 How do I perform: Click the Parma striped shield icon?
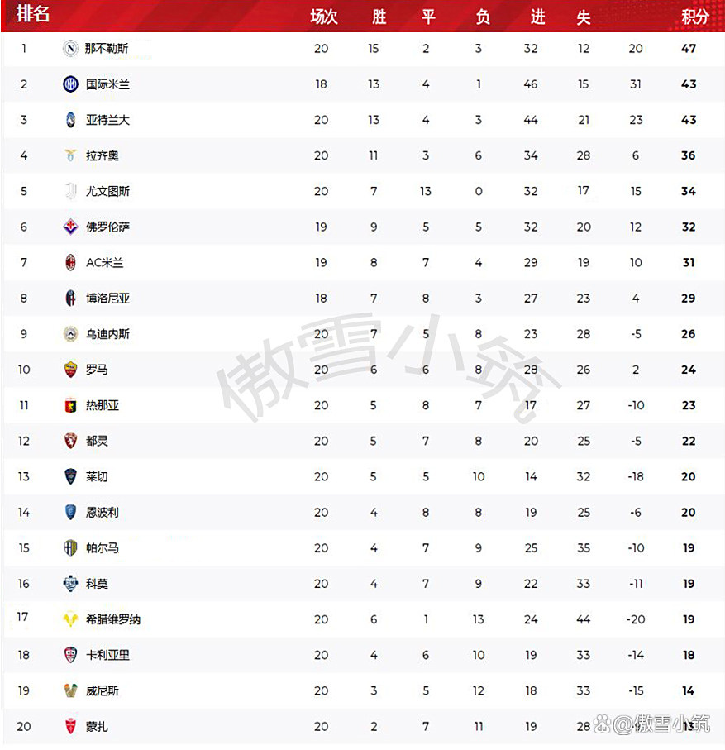click(70, 548)
